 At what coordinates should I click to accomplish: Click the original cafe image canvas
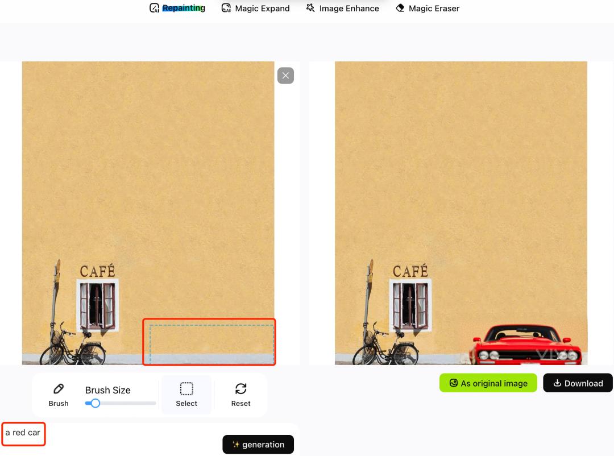click(x=148, y=213)
